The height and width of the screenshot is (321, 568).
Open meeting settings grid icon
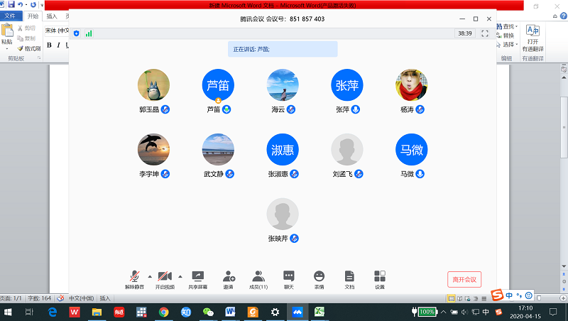pos(380,280)
